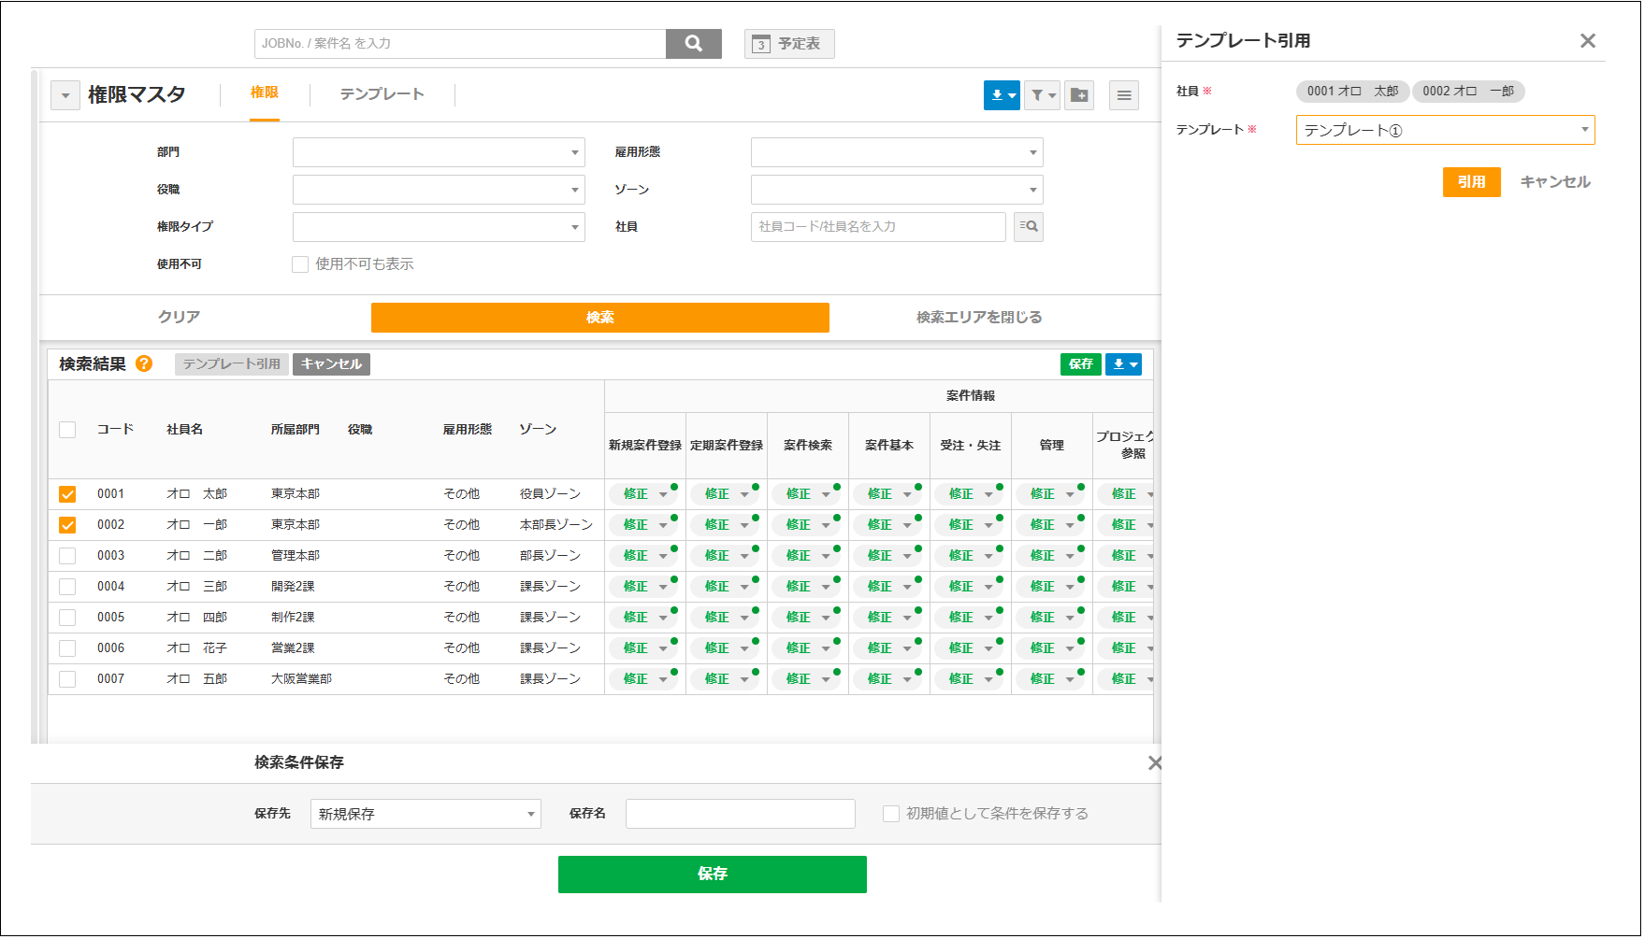Open the filter icon in the top toolbar
The height and width of the screenshot is (939, 1644).
(1041, 96)
